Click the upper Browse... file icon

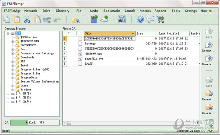(x=209, y=59)
